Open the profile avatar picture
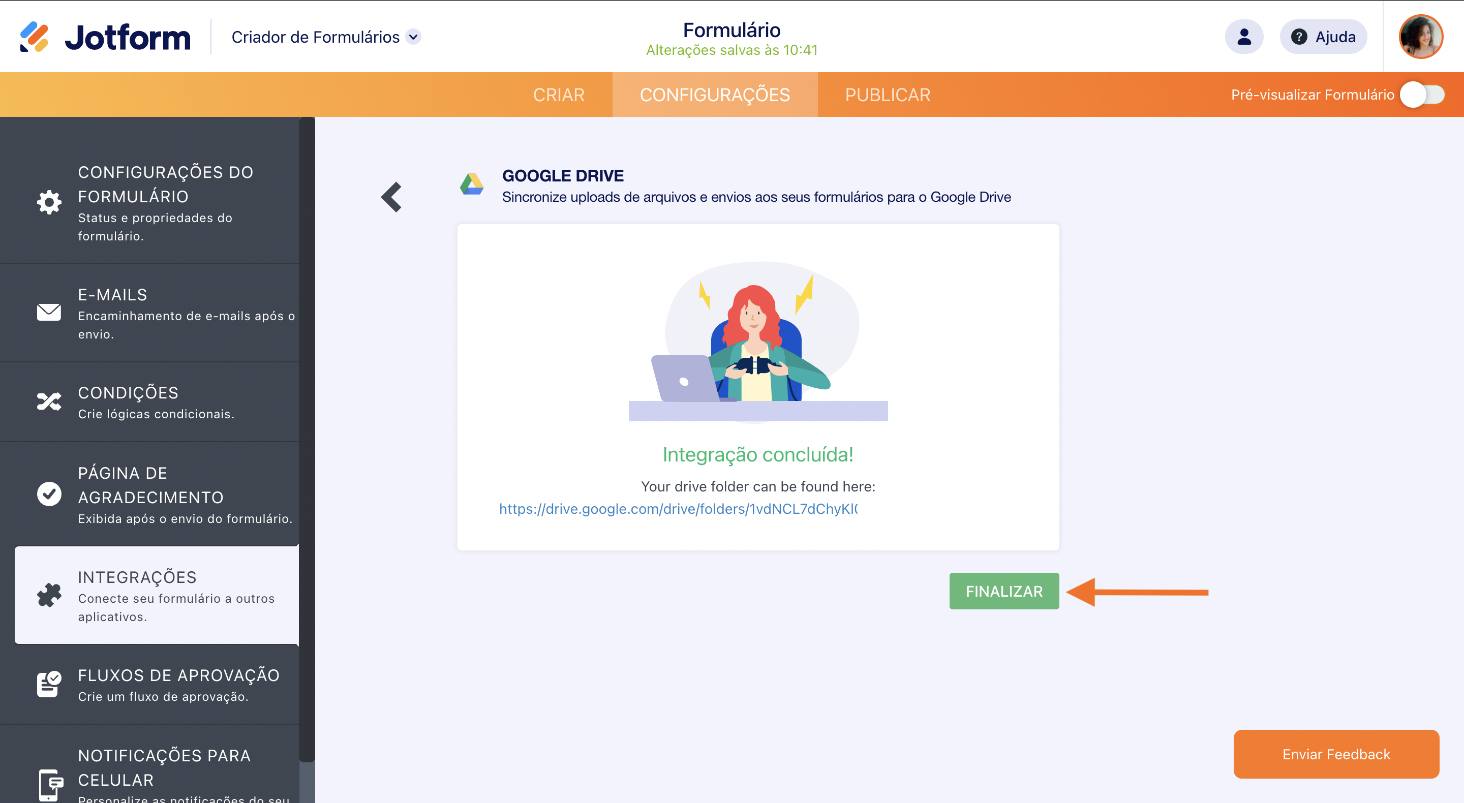The image size is (1464, 803). pos(1420,37)
